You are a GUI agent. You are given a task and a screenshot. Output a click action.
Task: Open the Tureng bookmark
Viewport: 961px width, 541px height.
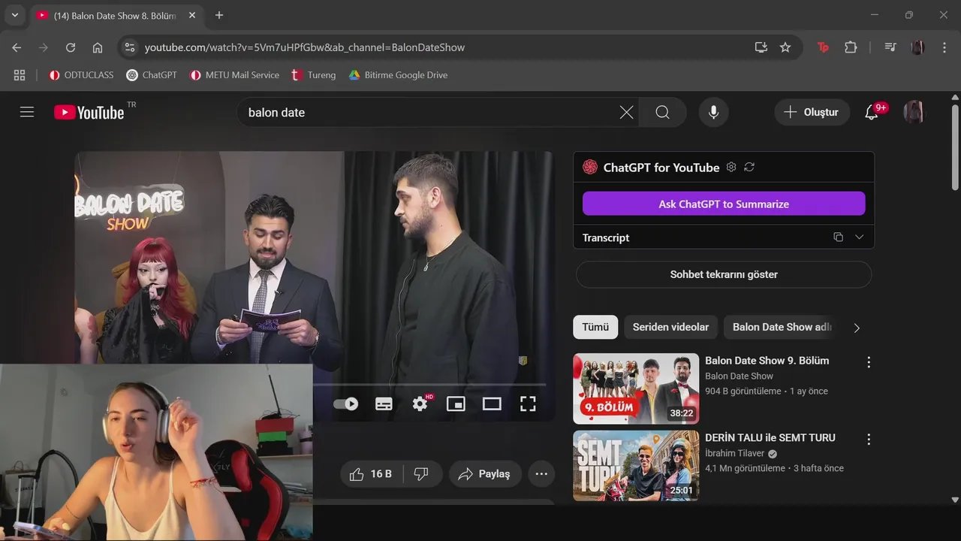coord(314,75)
